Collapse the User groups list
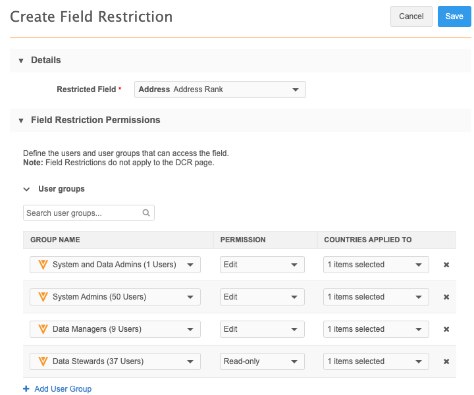The width and height of the screenshot is (474, 395). click(x=27, y=189)
